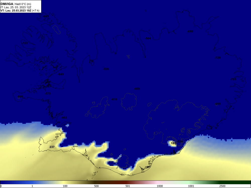This screenshot has height=188, width=251.
Task: Click the -669 value in central Iceland
Action: click(x=137, y=89)
